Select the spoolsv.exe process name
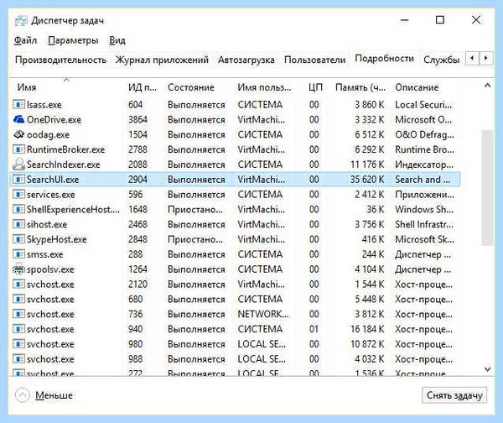Viewport: 503px width, 423px height. pos(50,269)
